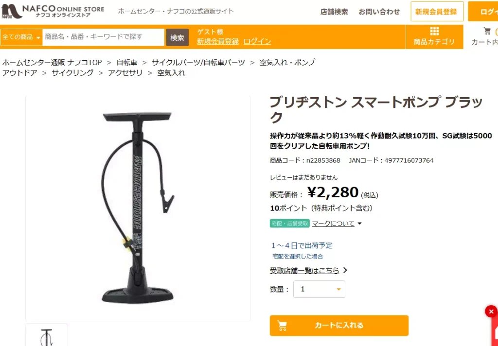Click the NAFCO Online Store logo
Image resolution: width=498 pixels, height=346 pixels.
click(x=53, y=11)
